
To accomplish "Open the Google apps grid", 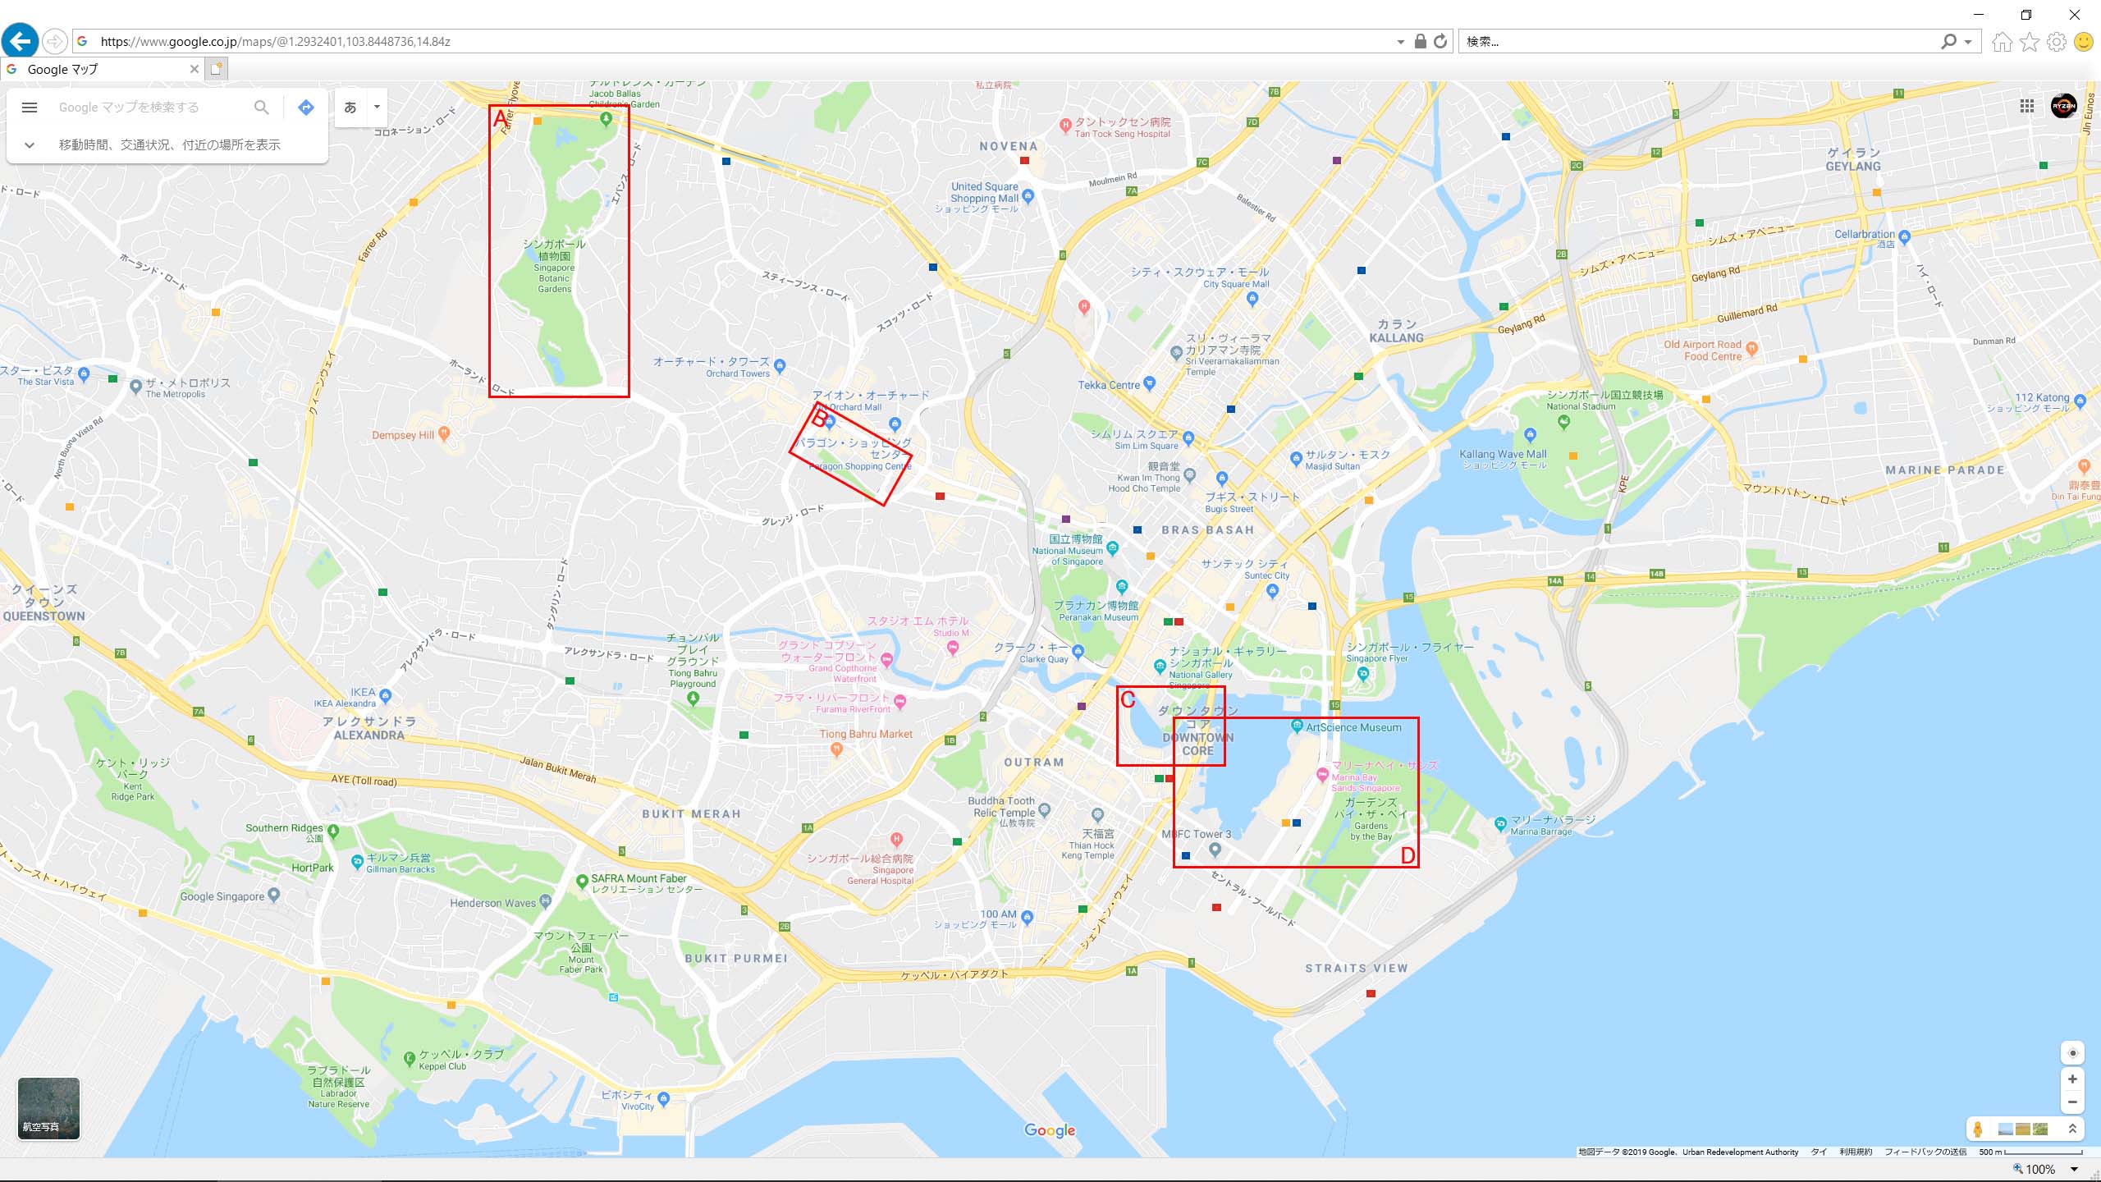I will (2027, 106).
